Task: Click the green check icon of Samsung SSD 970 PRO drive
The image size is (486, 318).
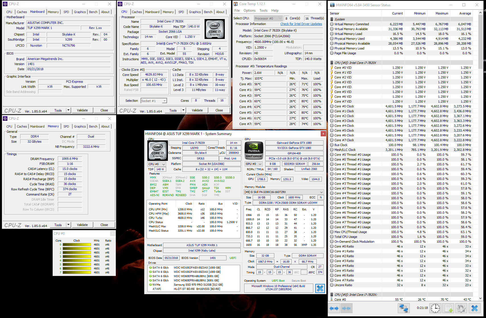Action: (x=150, y=284)
